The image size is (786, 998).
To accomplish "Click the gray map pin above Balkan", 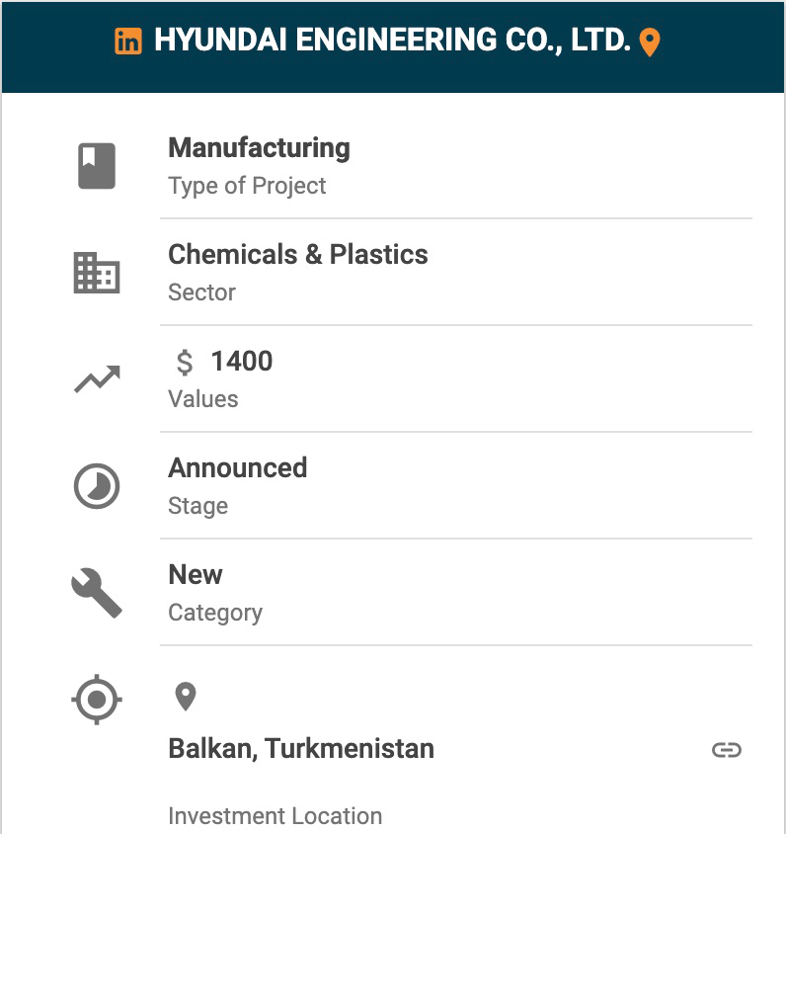I will tap(185, 697).
